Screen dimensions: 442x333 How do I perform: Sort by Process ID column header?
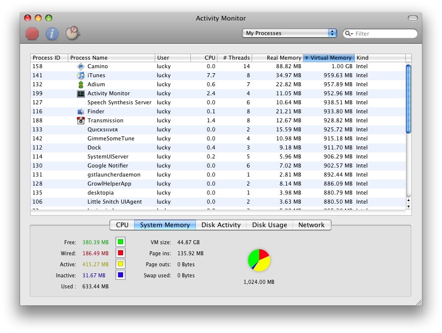click(49, 58)
